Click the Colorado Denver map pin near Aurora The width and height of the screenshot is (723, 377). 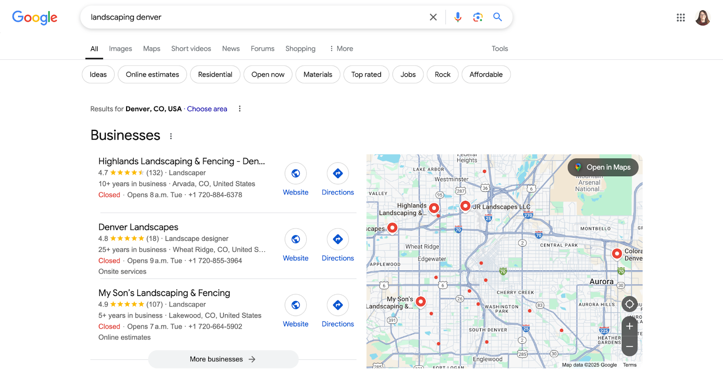point(617,254)
